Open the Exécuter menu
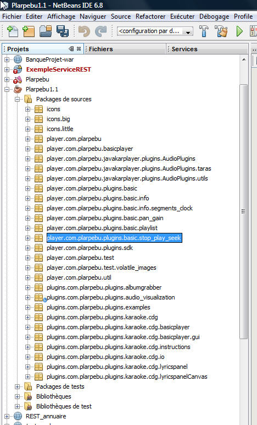Viewport: 257px width, 425px height. click(182, 17)
